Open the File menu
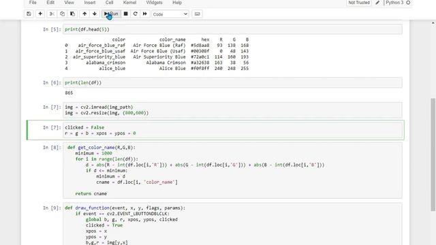This screenshot has width=436, height=245. point(33,3)
